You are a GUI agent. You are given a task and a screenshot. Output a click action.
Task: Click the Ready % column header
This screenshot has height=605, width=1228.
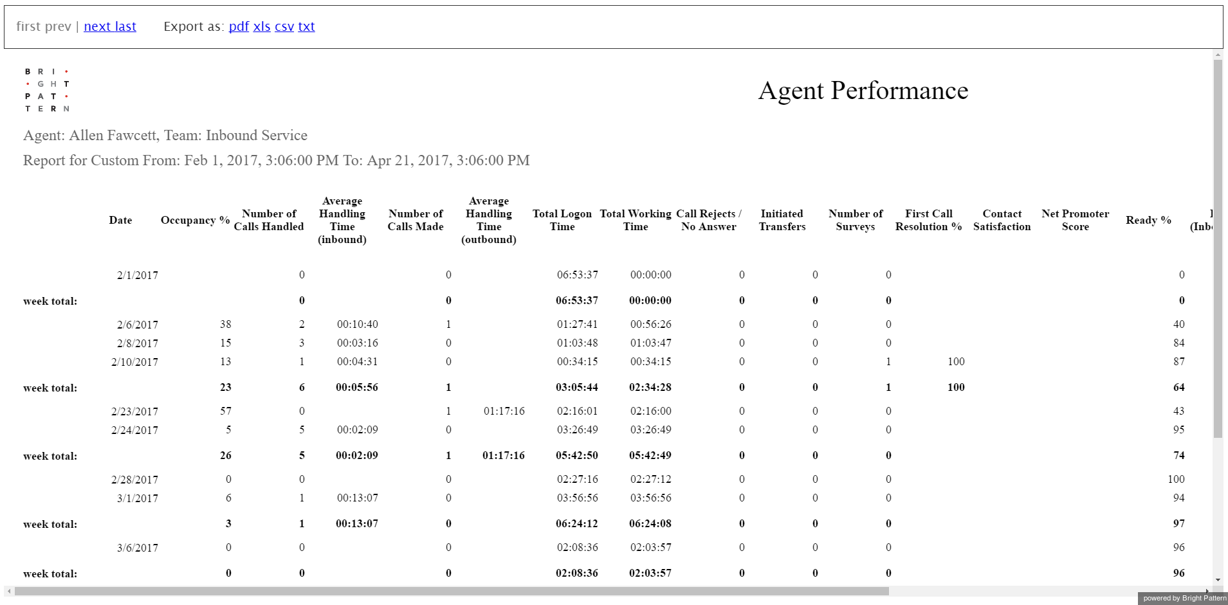pos(1149,220)
